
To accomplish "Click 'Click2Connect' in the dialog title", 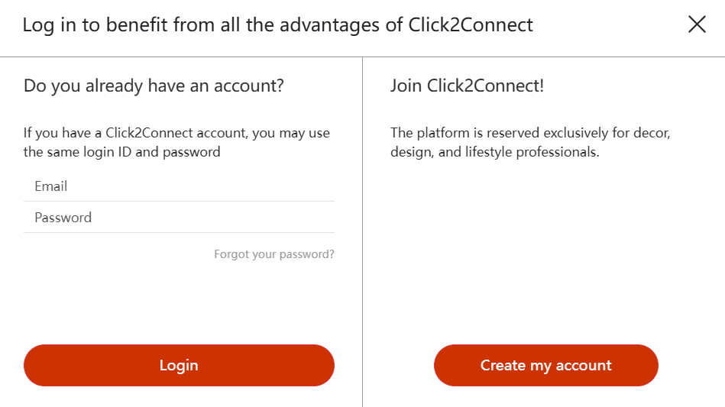I will pos(470,24).
